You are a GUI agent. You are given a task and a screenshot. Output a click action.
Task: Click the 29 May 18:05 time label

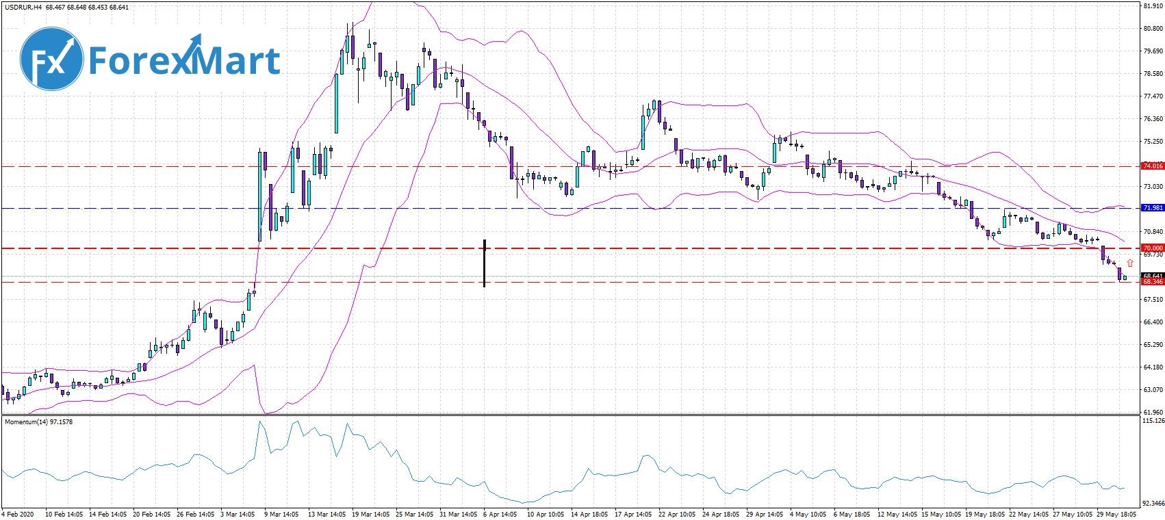point(1118,513)
